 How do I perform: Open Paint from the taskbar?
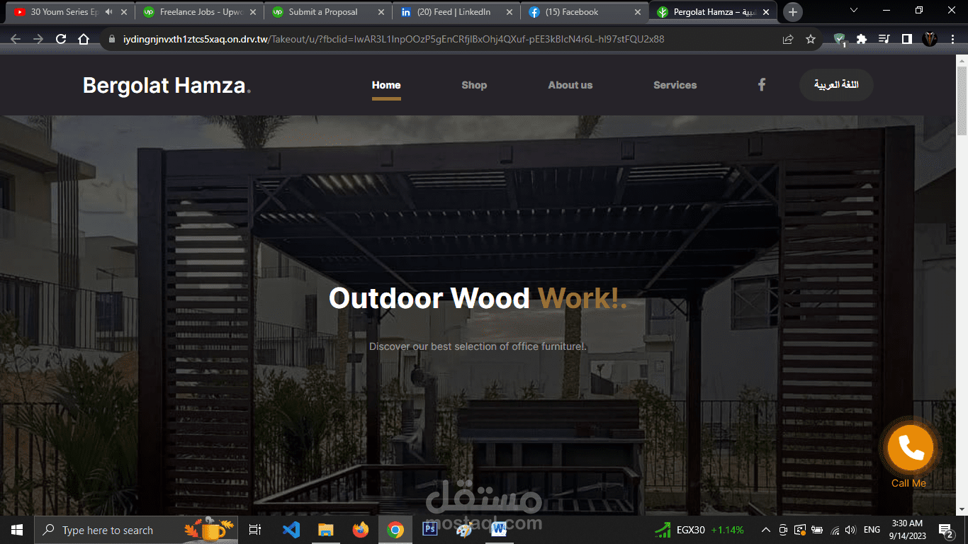pos(464,530)
